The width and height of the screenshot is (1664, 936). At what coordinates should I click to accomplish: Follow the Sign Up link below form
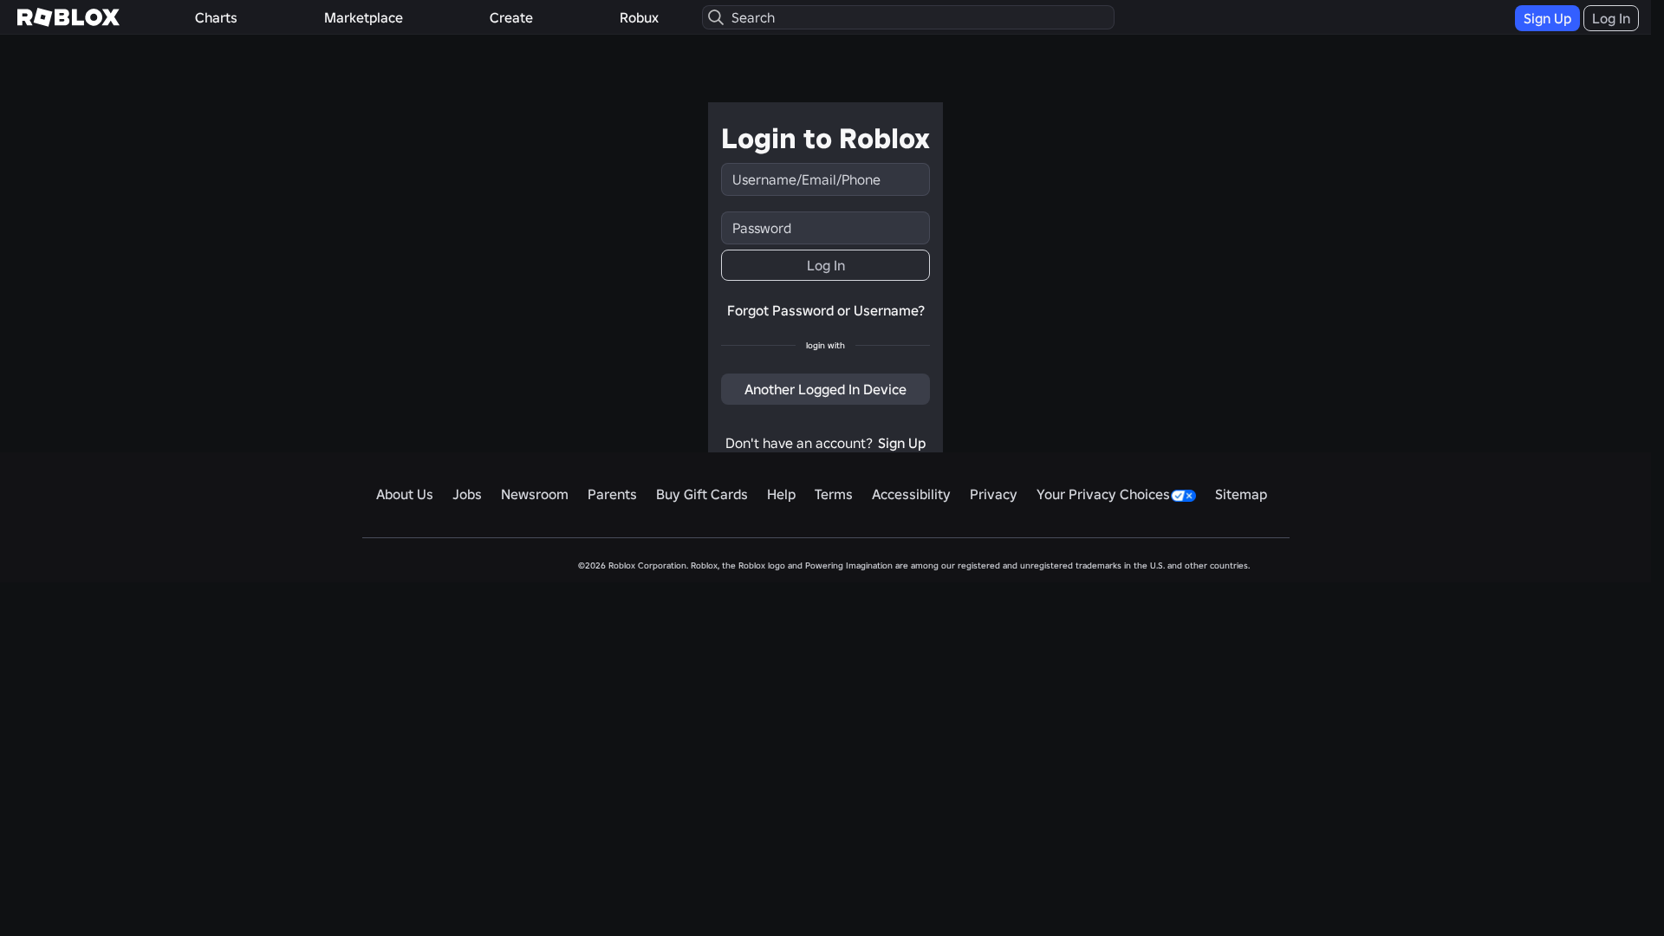[901, 443]
